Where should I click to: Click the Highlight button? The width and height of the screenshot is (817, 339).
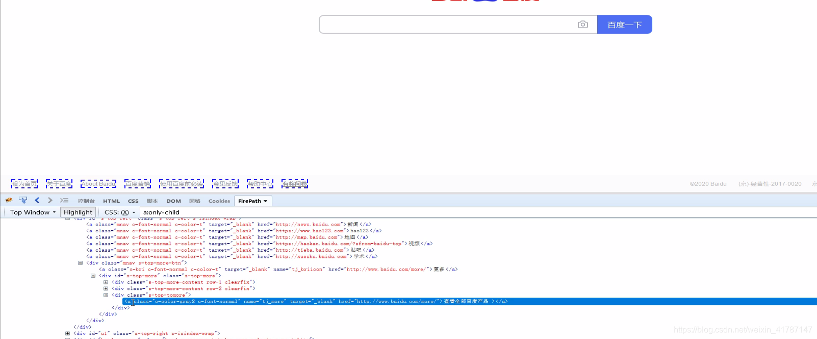78,212
